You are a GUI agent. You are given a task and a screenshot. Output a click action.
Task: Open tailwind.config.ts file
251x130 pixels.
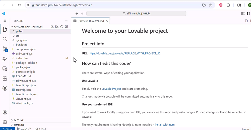[x=40, y=81]
